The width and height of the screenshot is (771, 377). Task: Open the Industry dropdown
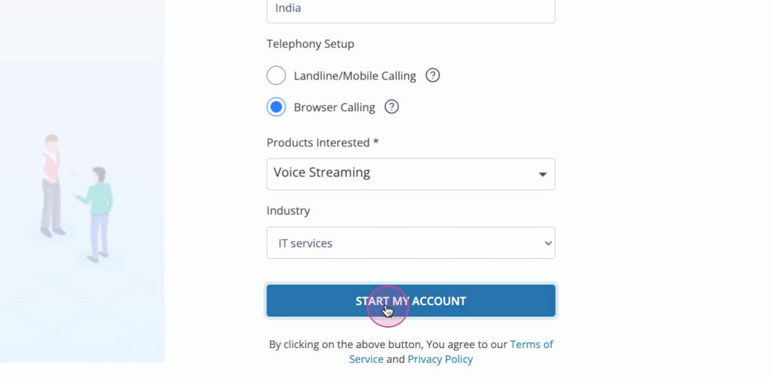click(411, 243)
